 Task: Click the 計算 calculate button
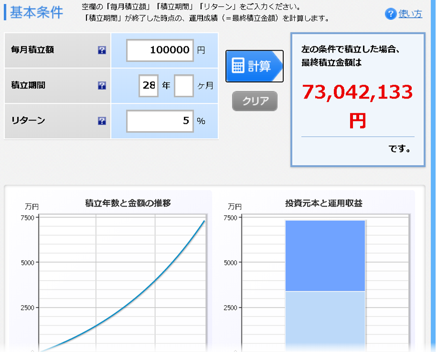pos(255,66)
